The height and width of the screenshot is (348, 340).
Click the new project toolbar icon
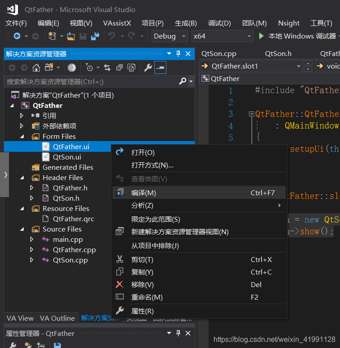52,36
